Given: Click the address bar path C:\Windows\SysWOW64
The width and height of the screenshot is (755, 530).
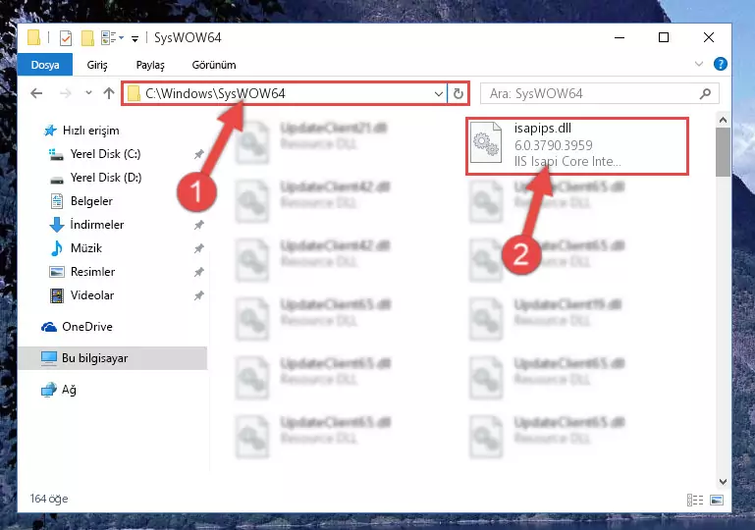Looking at the screenshot, I should 215,93.
